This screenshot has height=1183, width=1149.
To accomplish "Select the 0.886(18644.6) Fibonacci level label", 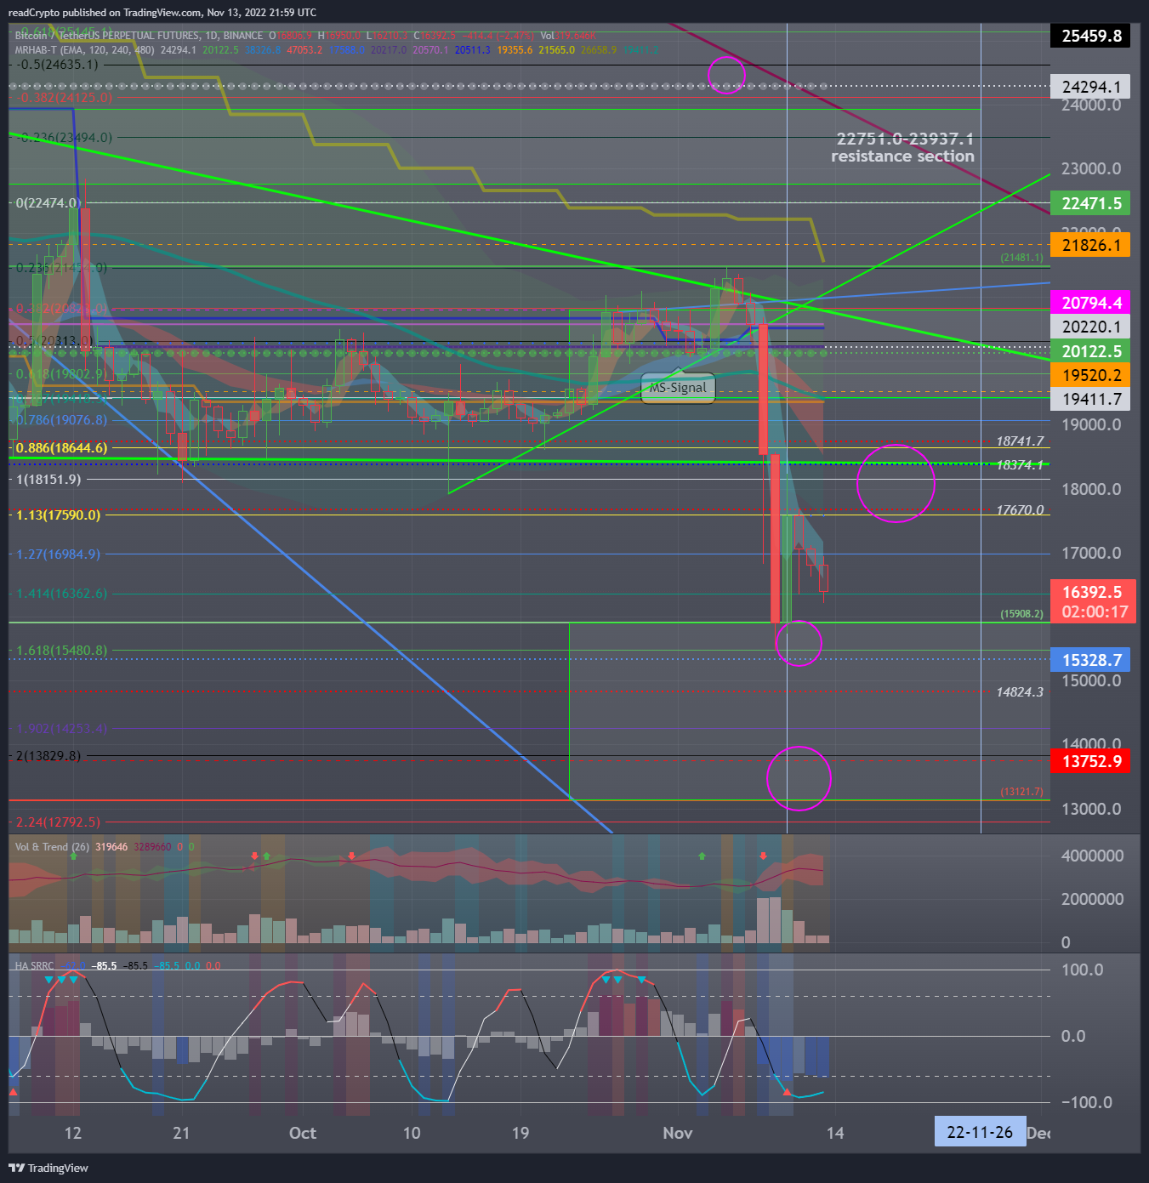I will 61,447.
